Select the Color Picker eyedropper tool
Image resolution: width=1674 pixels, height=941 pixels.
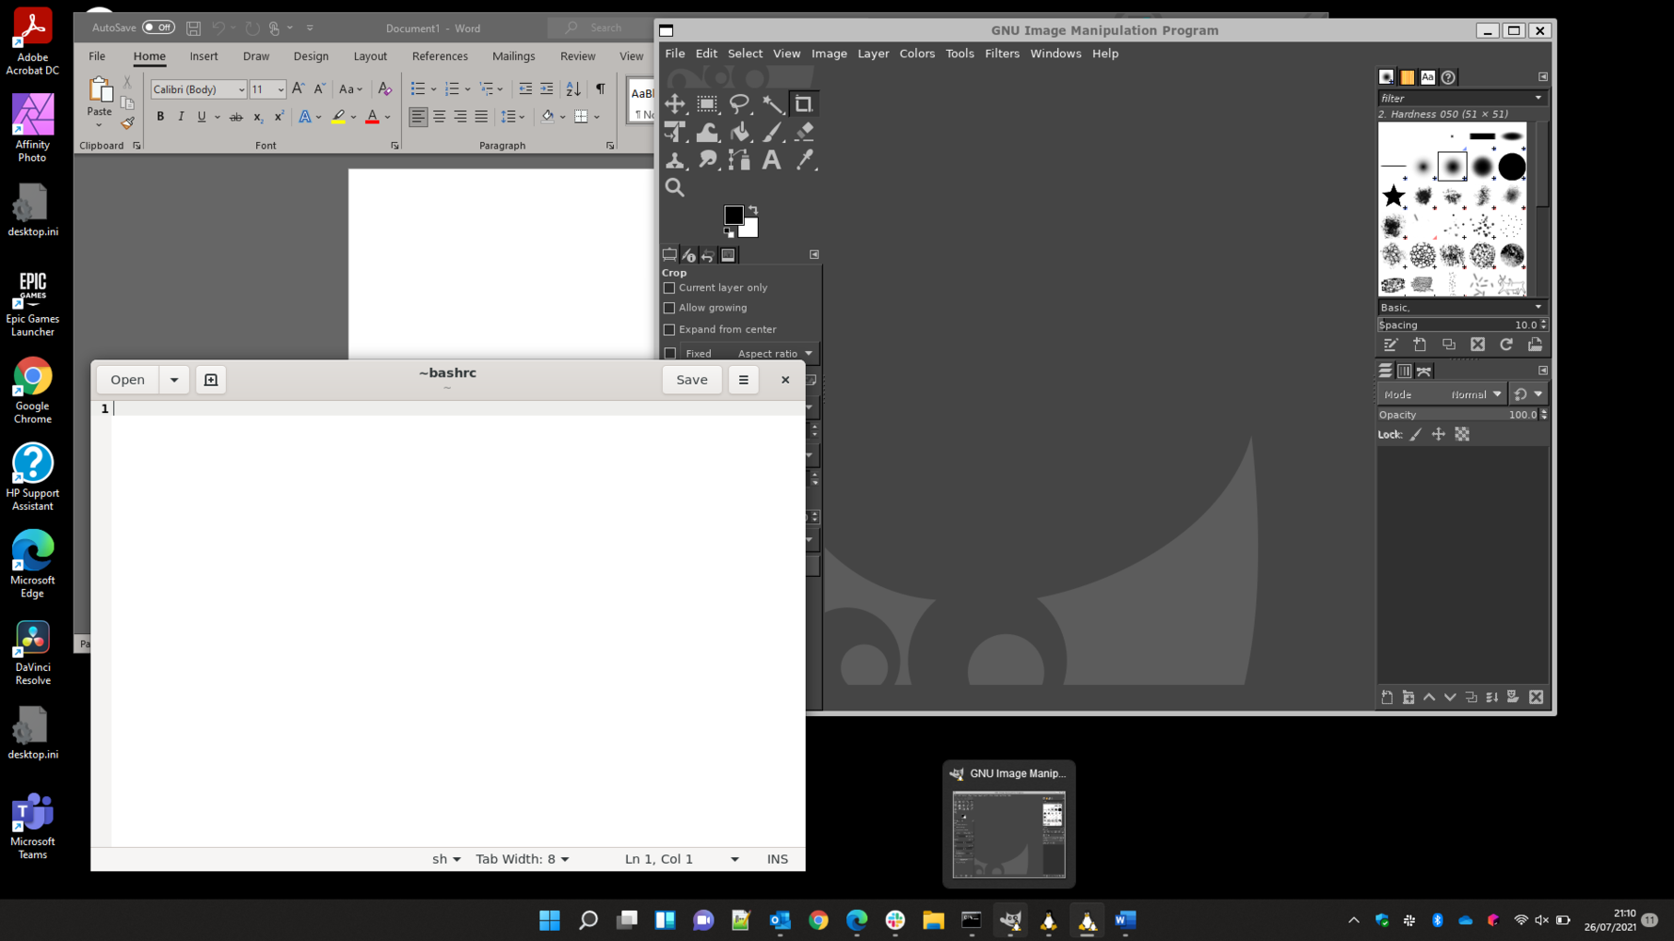click(803, 160)
